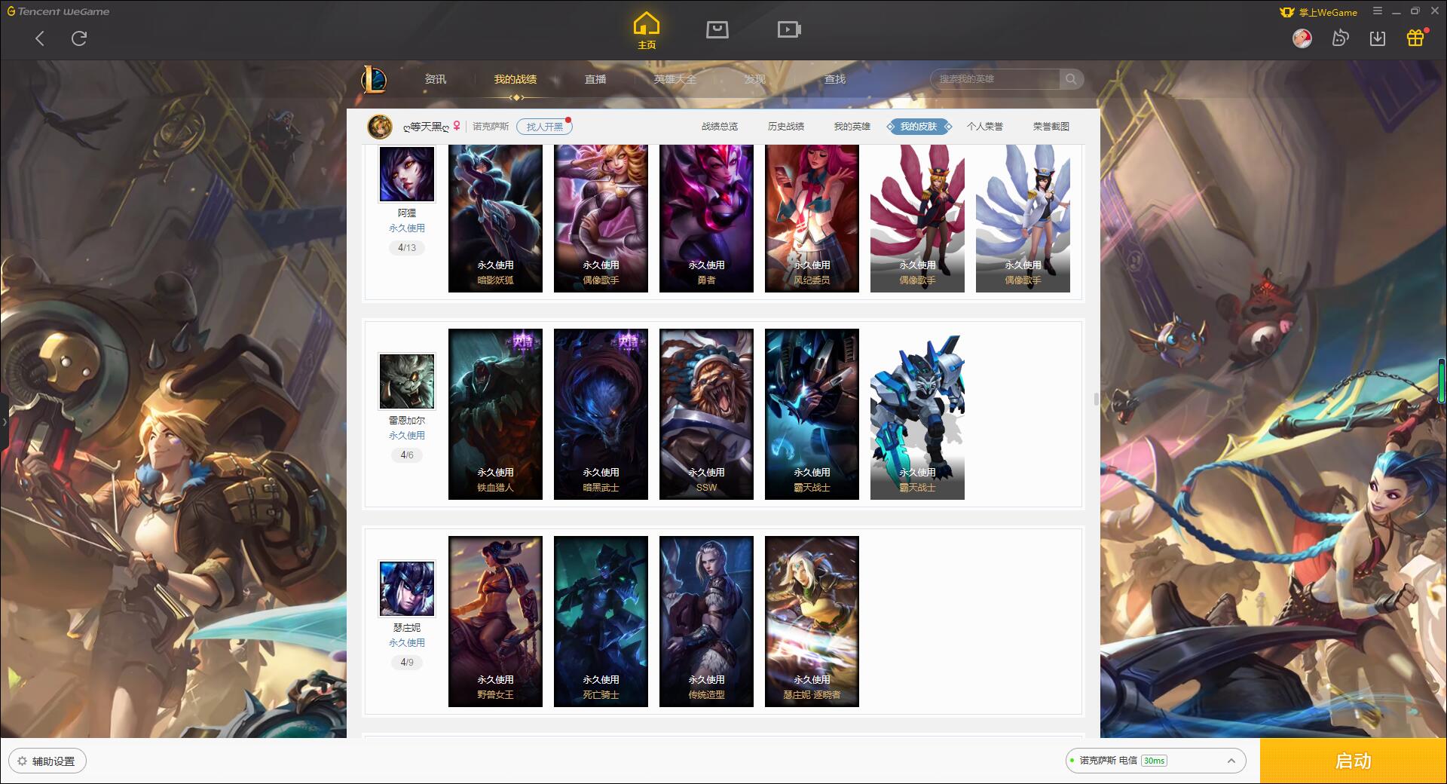
Task: Open the 暗黑武士 skin card
Action: 601,414
